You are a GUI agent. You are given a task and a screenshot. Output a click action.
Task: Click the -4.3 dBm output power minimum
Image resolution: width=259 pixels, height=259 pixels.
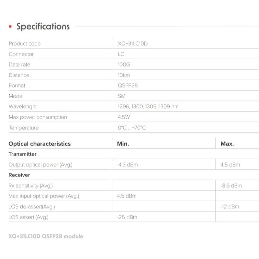pos(127,165)
